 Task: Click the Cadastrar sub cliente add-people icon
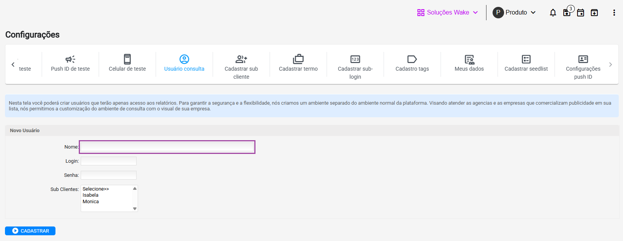tap(241, 59)
